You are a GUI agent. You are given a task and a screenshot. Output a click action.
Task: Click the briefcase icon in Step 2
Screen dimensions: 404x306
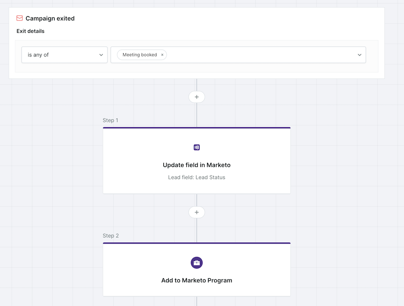point(196,263)
